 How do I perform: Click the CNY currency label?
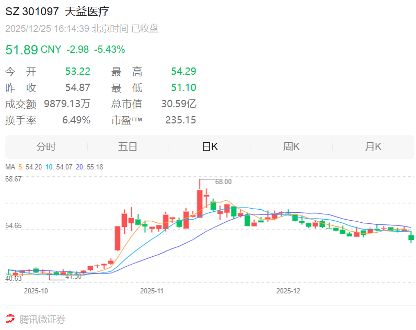51,49
